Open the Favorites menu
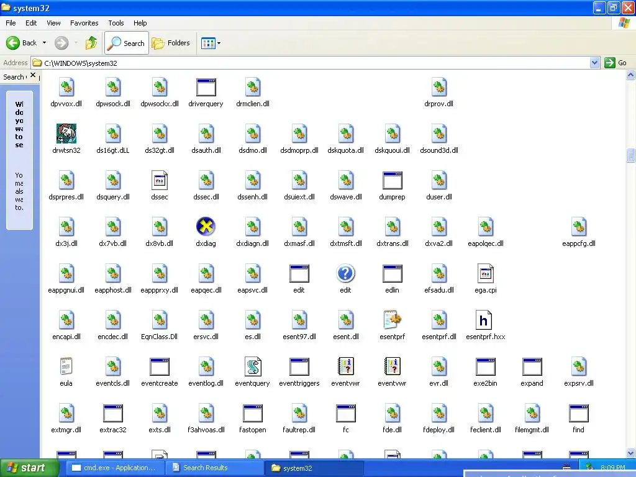The width and height of the screenshot is (636, 477). tap(84, 23)
